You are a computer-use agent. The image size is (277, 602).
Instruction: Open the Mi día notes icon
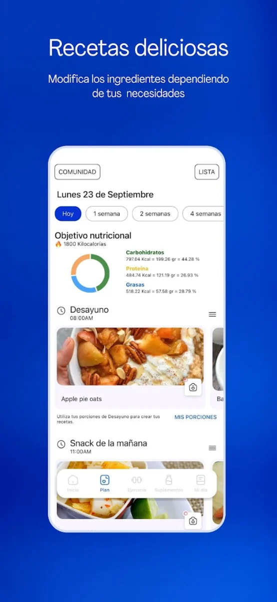pos(200,480)
